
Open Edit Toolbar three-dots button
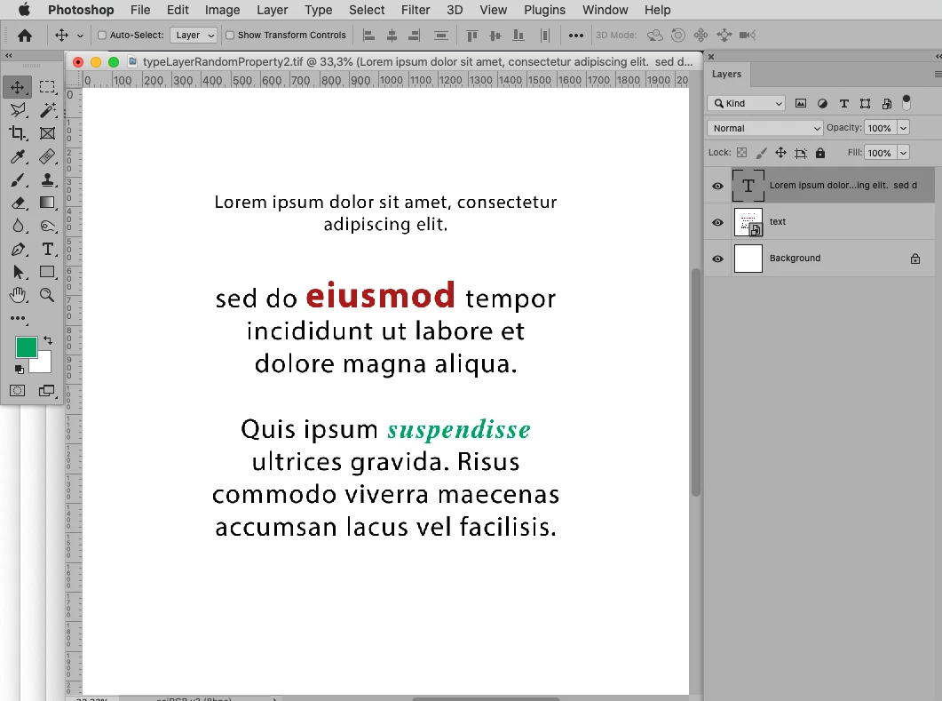point(18,318)
